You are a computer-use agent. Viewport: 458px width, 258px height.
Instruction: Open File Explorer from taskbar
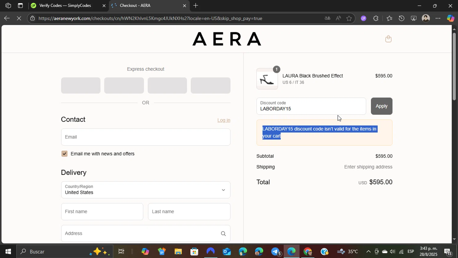178,252
